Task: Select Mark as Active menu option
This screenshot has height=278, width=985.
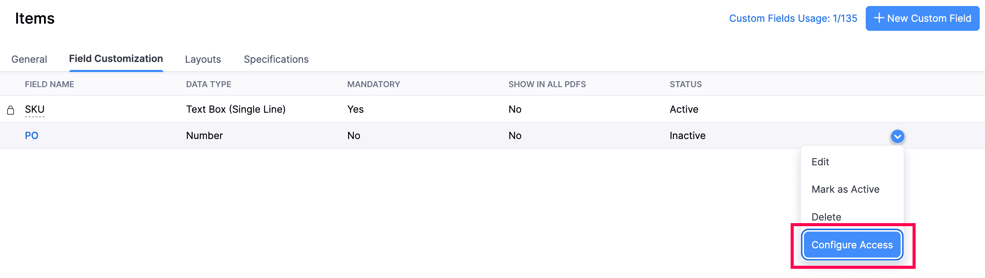Action: (x=845, y=189)
